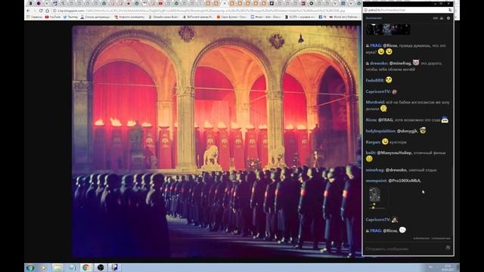Click the @Pro100XoMkA mention
The width and height of the screenshot is (484, 272).
tap(404, 181)
